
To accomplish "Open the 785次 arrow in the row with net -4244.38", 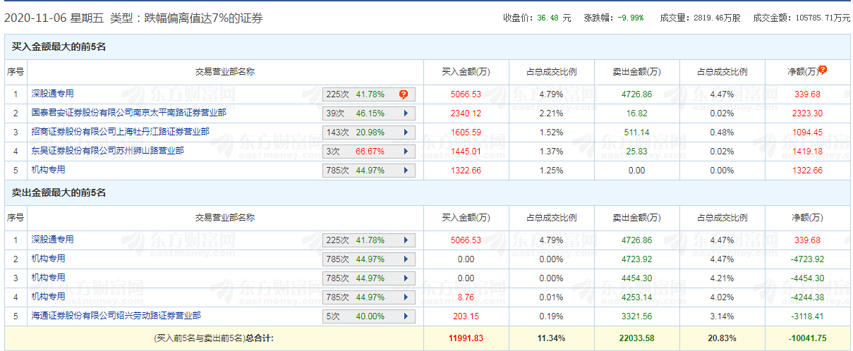I will (406, 297).
